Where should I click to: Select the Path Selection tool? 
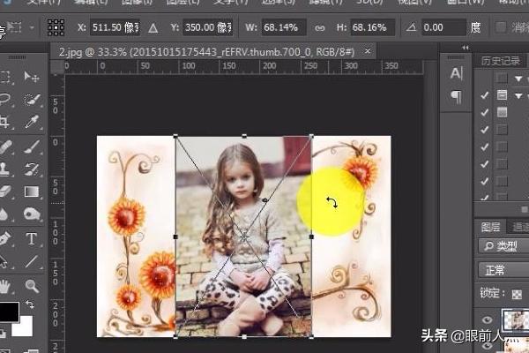coord(4,261)
